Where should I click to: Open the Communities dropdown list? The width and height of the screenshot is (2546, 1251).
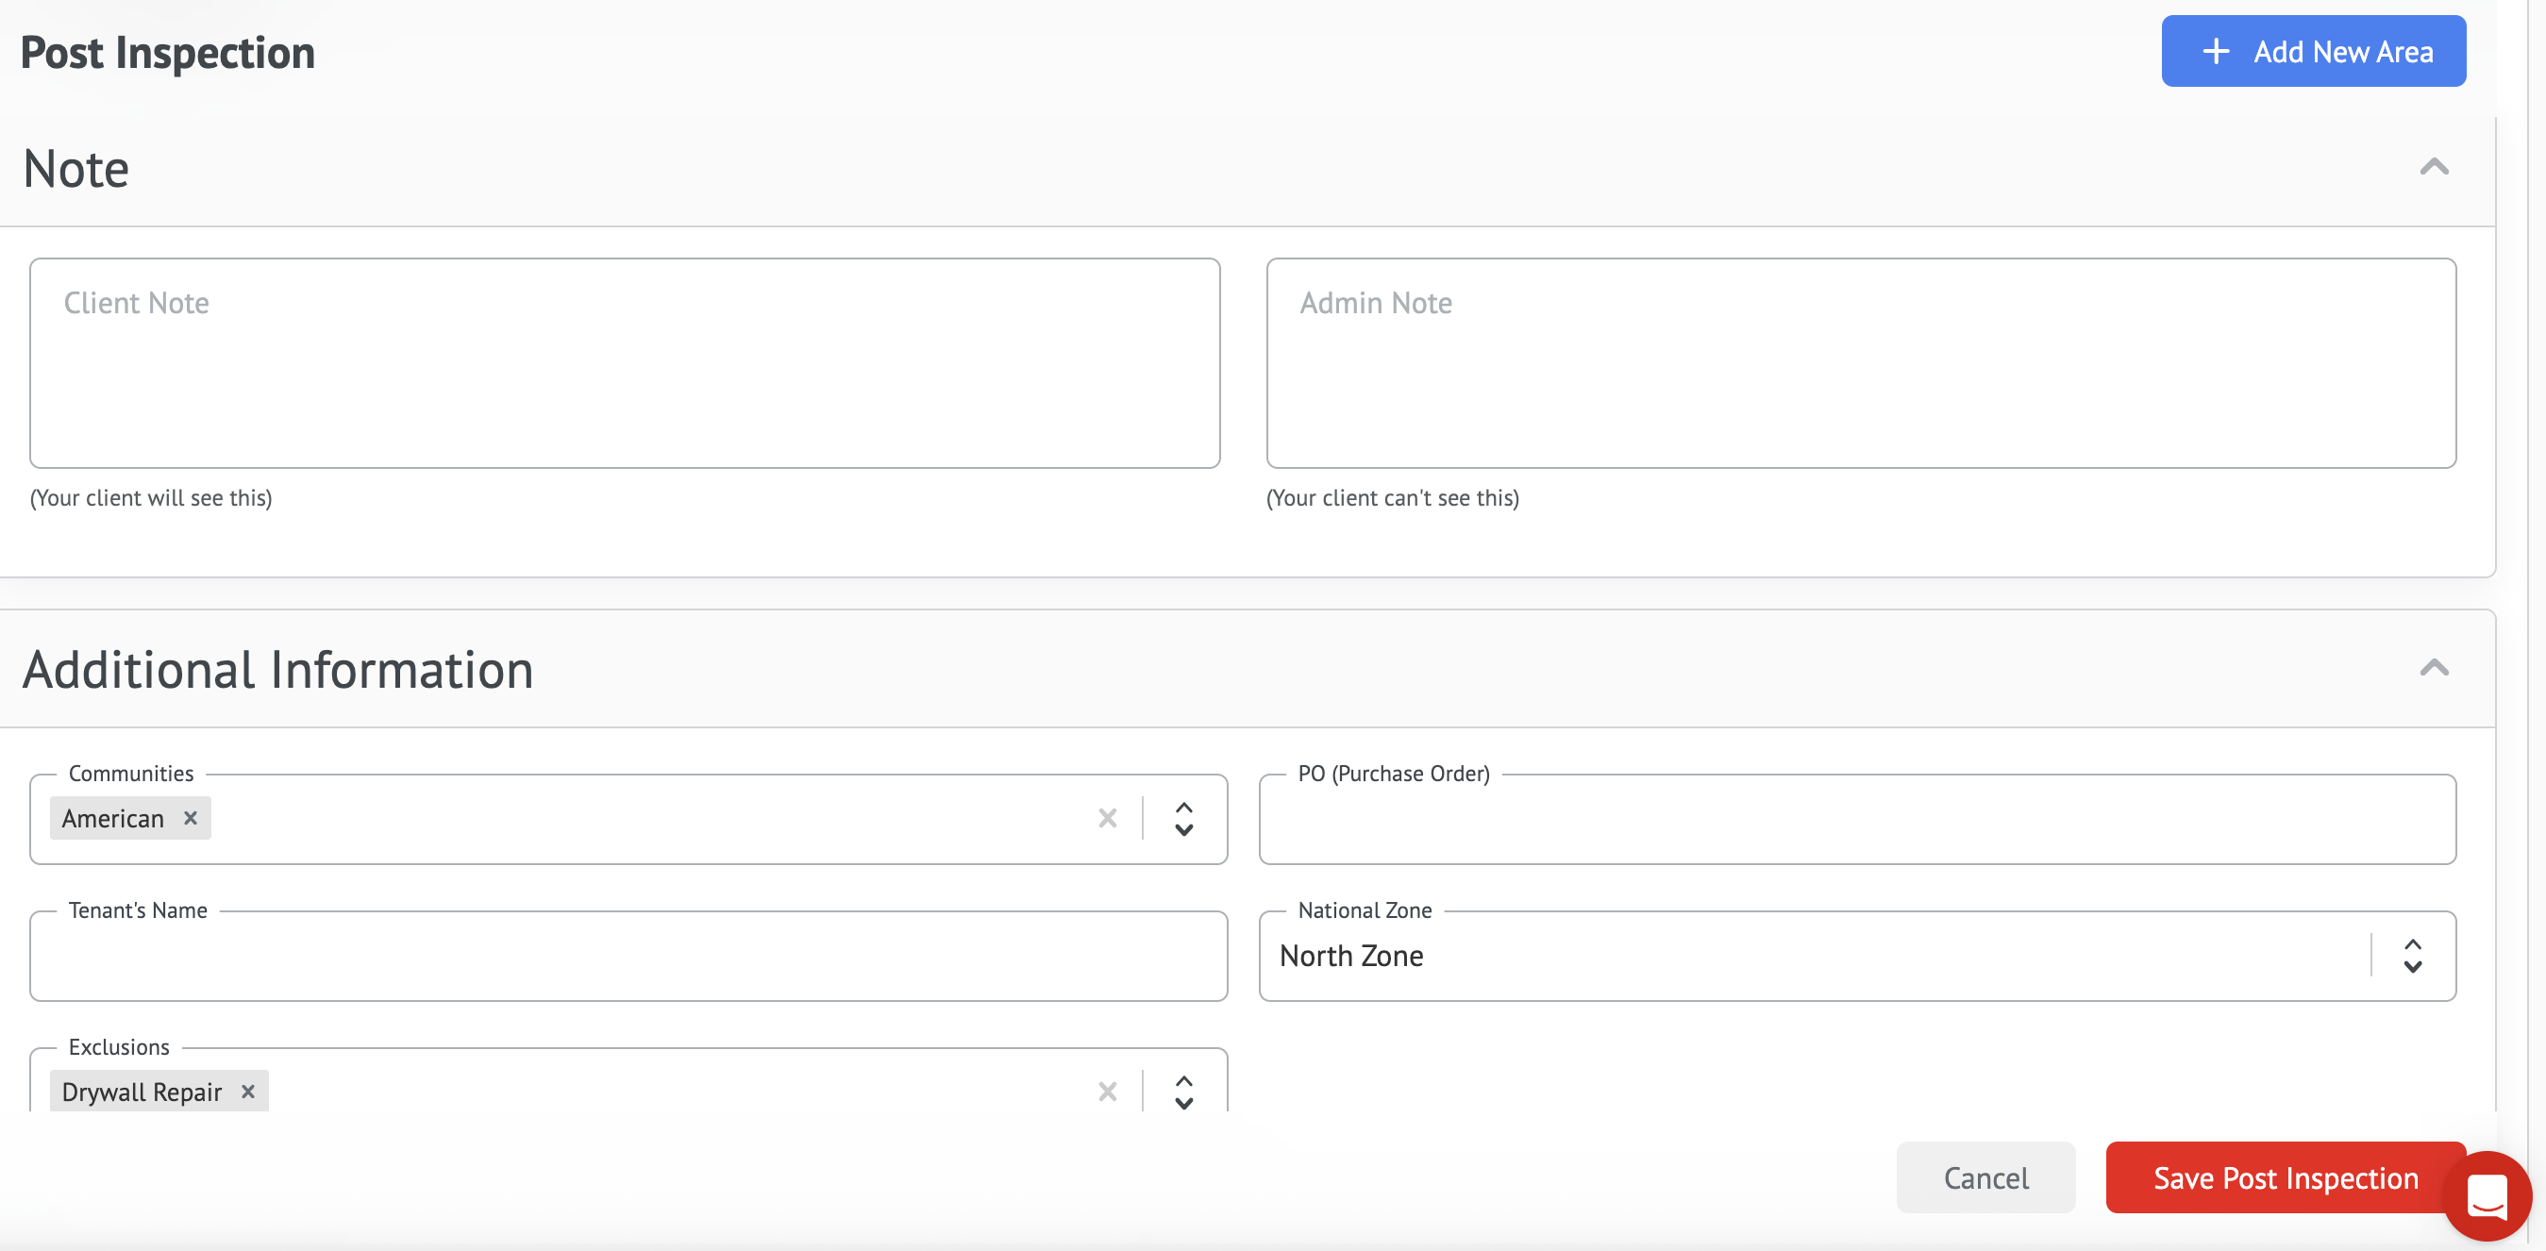(x=1183, y=818)
